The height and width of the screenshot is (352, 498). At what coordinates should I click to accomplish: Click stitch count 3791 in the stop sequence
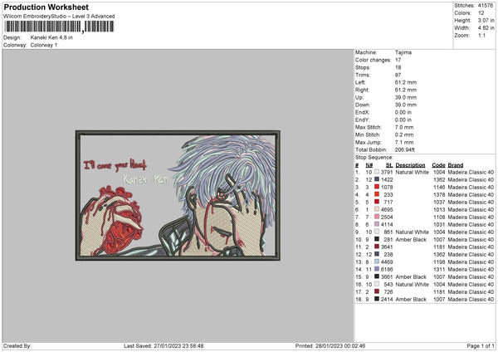[x=387, y=172]
